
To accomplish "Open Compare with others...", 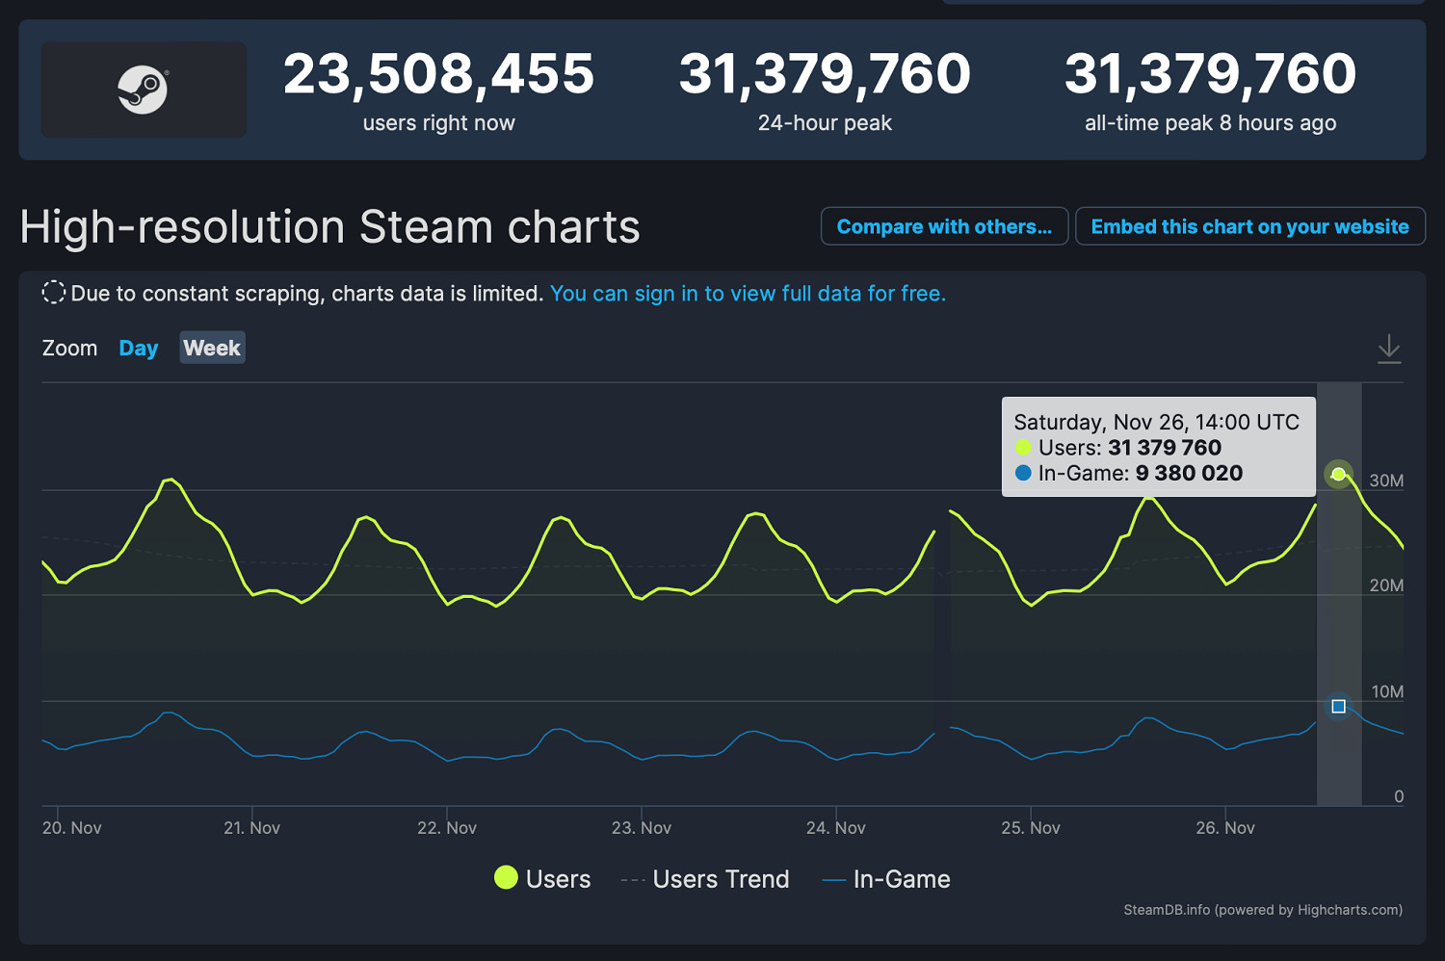I will pyautogui.click(x=943, y=226).
